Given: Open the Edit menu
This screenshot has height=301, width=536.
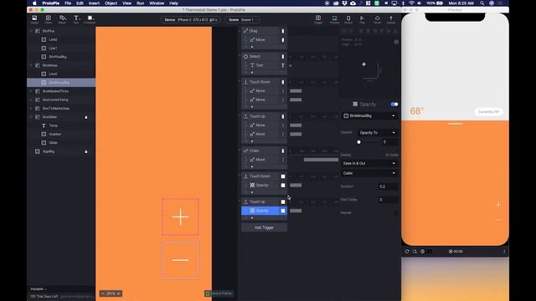Looking at the screenshot, I should (x=80, y=3).
